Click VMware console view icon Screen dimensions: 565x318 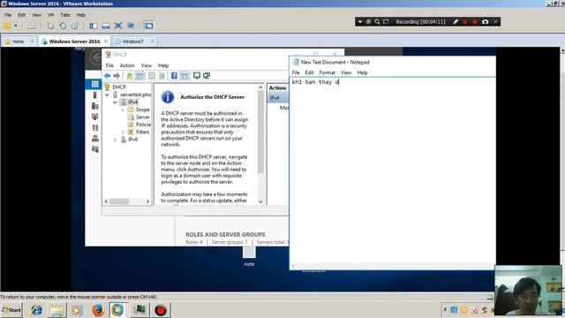coord(149,26)
